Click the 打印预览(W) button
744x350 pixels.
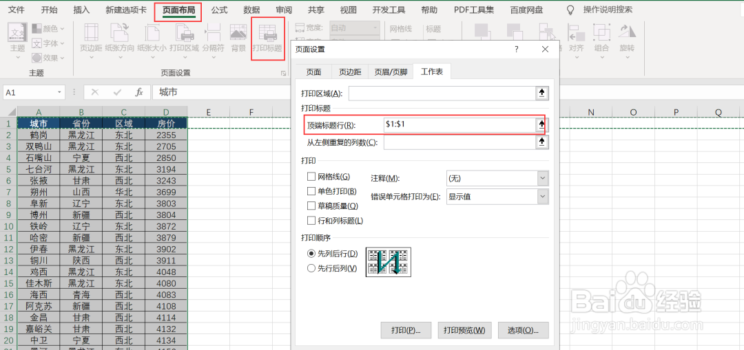click(x=464, y=330)
